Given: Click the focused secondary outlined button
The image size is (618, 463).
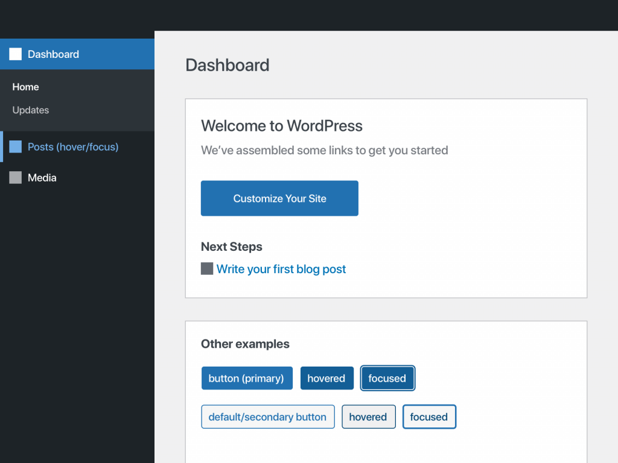Looking at the screenshot, I should pyautogui.click(x=429, y=417).
